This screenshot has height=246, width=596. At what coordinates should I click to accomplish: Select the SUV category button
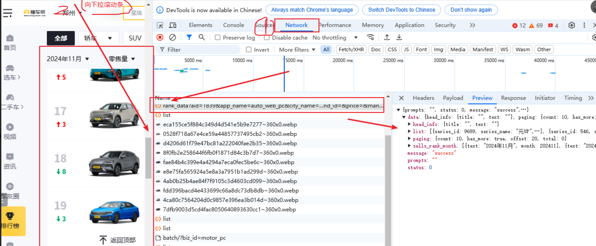(x=135, y=38)
